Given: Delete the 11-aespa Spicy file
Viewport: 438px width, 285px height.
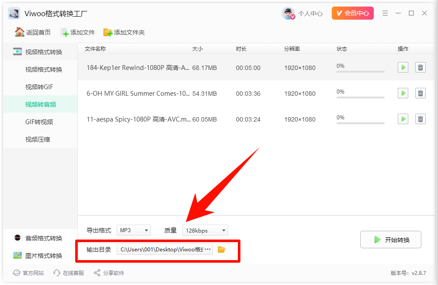Looking at the screenshot, I should pyautogui.click(x=420, y=119).
